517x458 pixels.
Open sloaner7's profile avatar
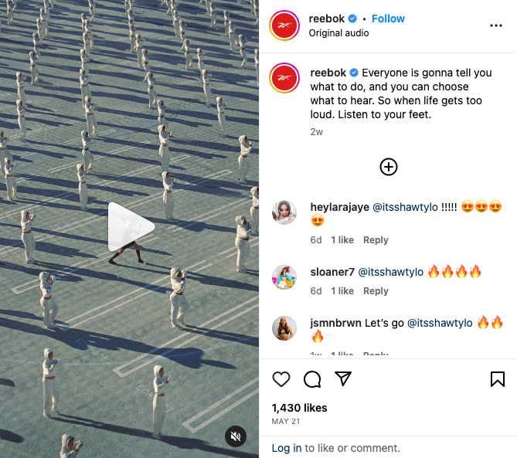[x=284, y=277]
